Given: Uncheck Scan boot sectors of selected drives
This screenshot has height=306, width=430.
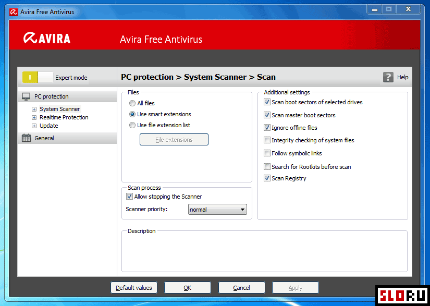Looking at the screenshot, I should pos(267,102).
